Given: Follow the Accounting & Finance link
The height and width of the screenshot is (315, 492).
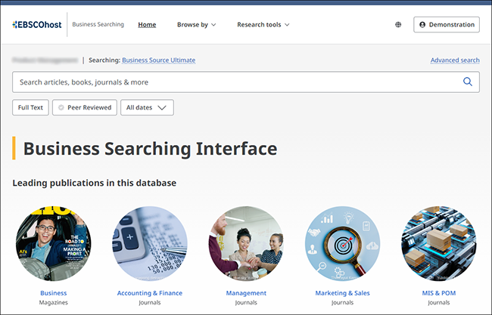Looking at the screenshot, I should click(150, 293).
